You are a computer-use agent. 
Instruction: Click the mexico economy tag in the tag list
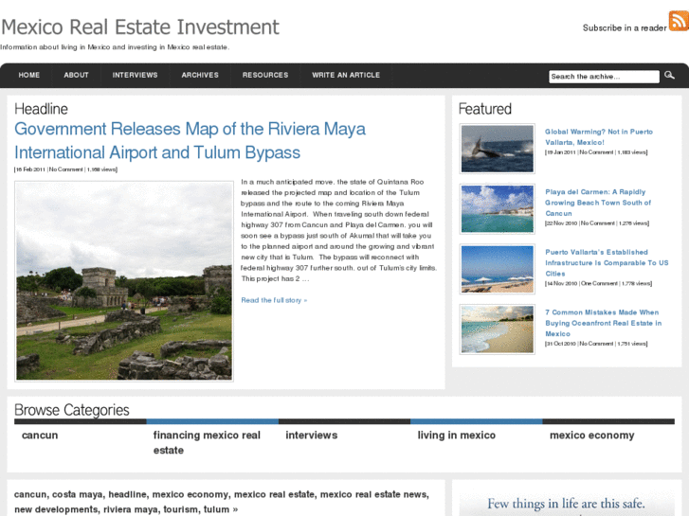(190, 494)
